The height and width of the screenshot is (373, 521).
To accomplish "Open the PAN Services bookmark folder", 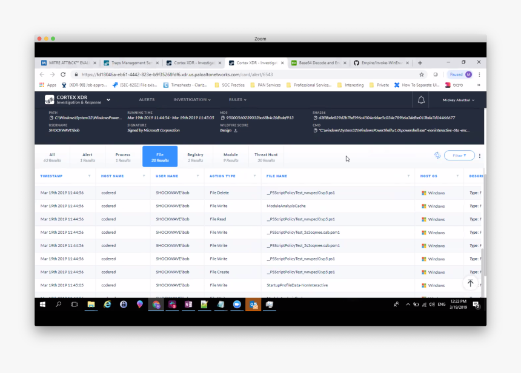I will pos(265,85).
